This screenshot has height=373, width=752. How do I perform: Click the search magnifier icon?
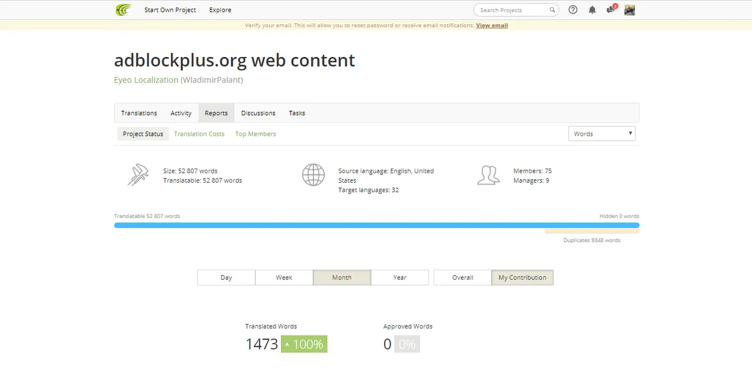552,10
